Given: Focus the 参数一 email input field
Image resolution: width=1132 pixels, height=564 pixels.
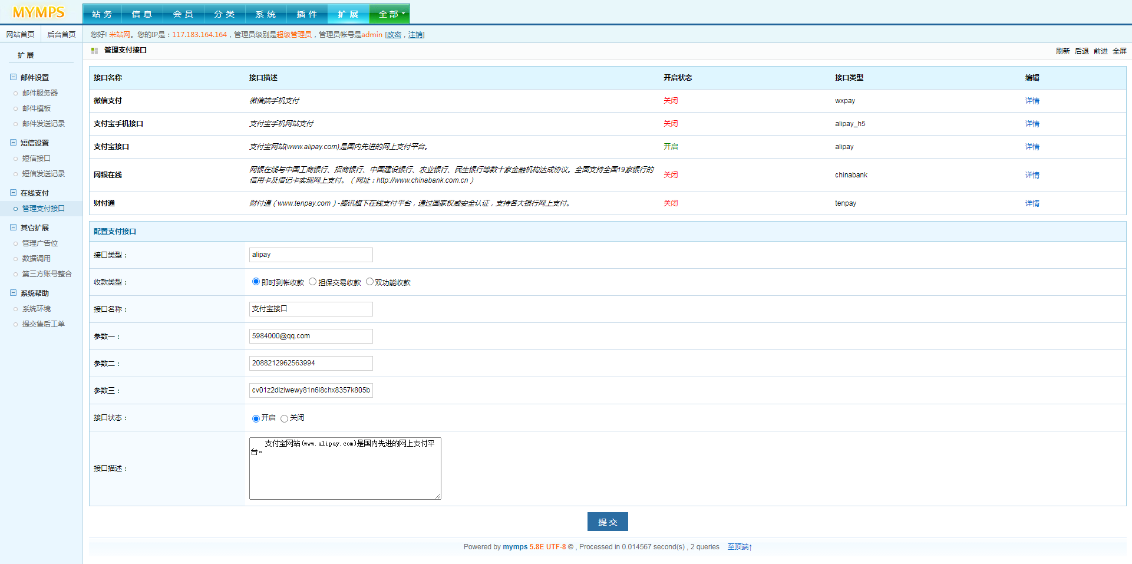Looking at the screenshot, I should click(x=311, y=336).
